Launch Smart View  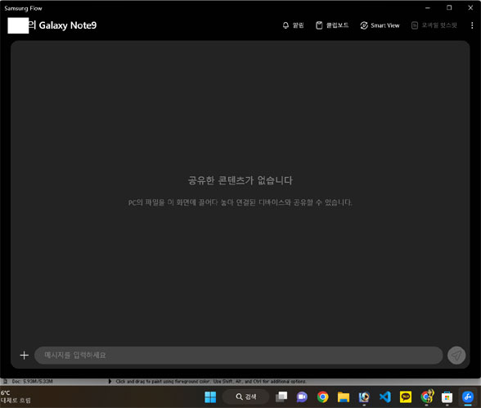(x=380, y=25)
